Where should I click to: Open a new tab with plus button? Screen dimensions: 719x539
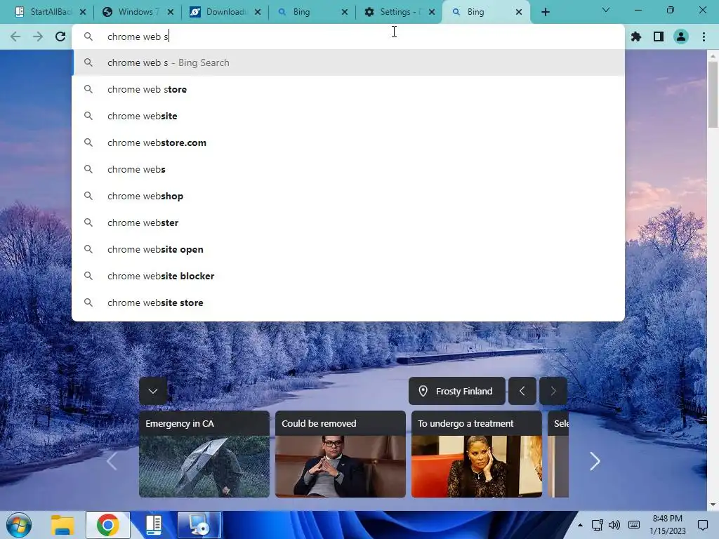(x=545, y=12)
